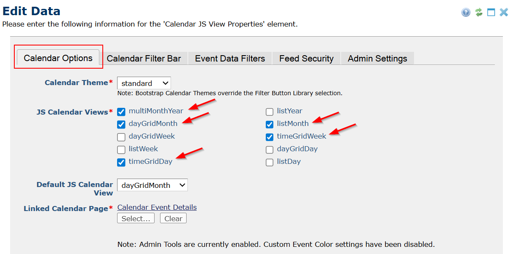This screenshot has width=513, height=254.
Task: Check the listYear view option
Action: click(x=270, y=112)
